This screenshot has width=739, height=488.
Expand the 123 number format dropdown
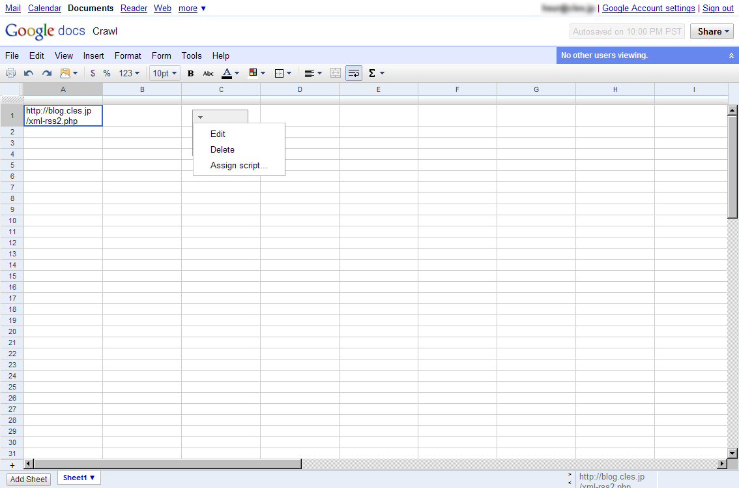pyautogui.click(x=129, y=73)
